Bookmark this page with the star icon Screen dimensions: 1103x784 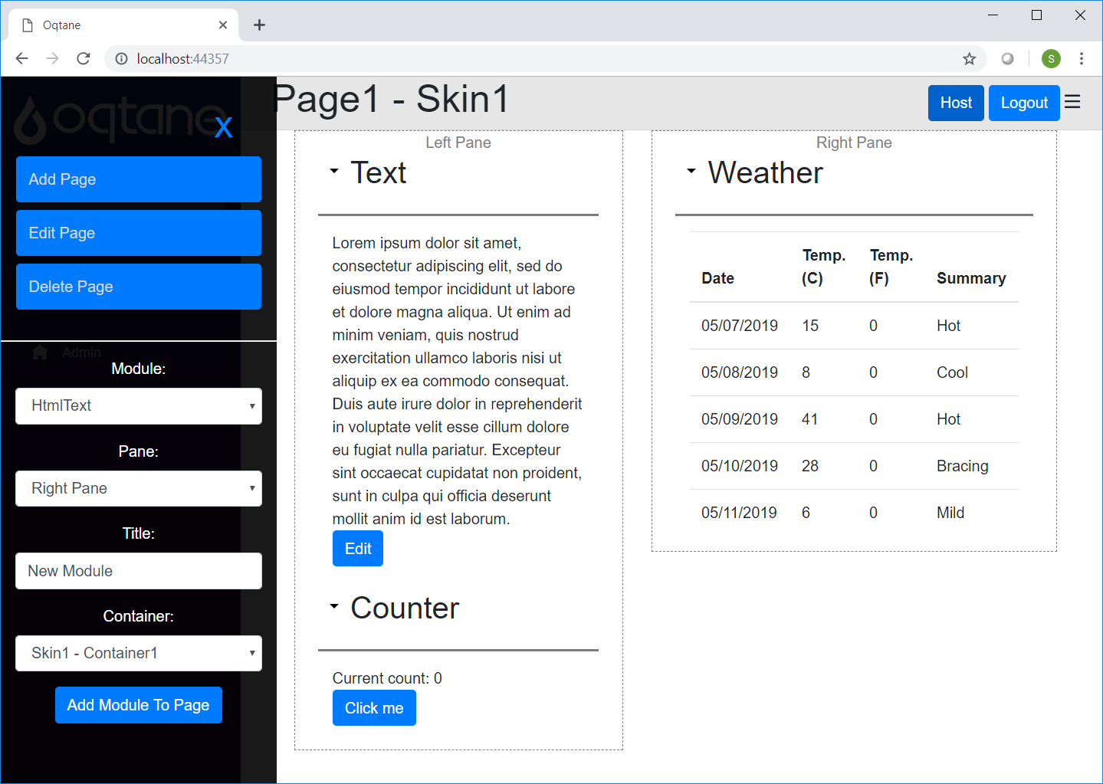point(969,59)
